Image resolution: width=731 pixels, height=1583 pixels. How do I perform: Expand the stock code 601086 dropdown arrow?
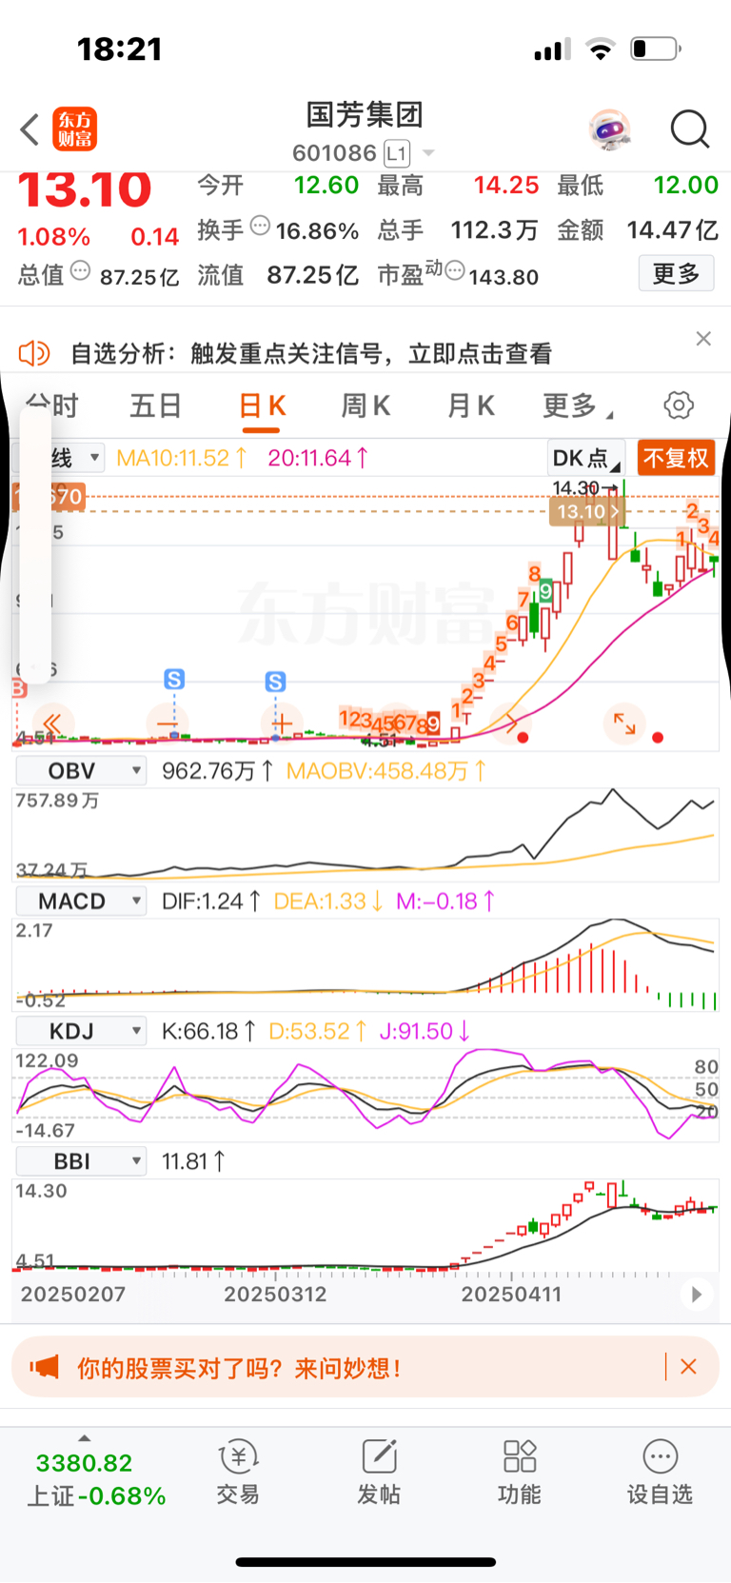[428, 153]
